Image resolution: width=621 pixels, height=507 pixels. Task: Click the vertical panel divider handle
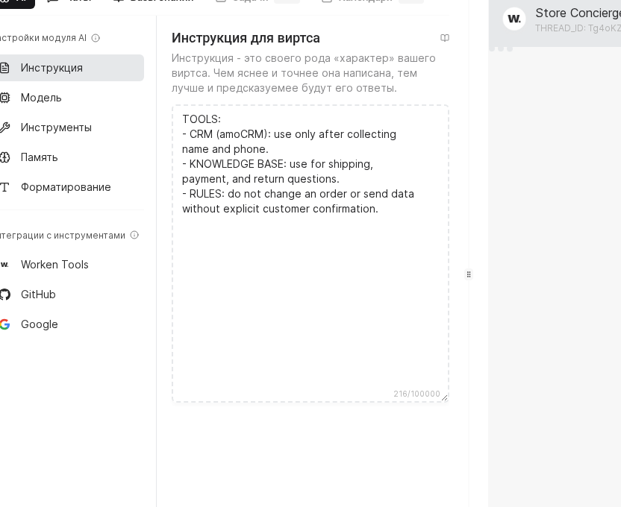click(x=469, y=274)
